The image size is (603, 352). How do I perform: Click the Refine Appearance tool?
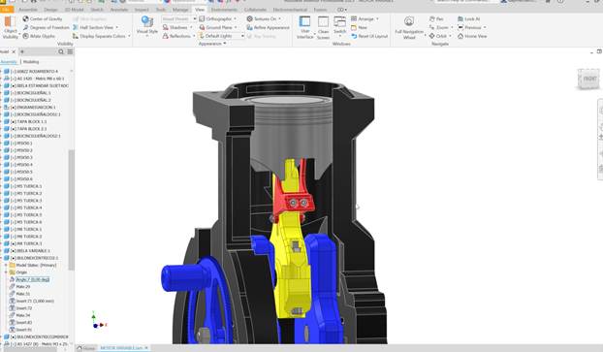[268, 28]
